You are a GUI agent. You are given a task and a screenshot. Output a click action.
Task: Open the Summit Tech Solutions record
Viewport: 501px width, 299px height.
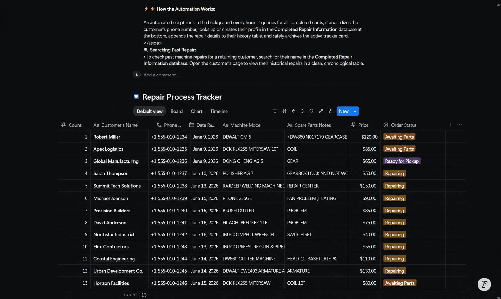(117, 186)
